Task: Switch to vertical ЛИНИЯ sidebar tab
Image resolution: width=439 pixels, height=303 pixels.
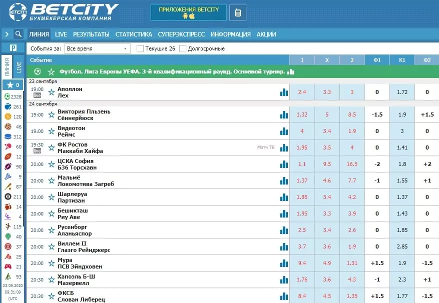Action: [7, 67]
